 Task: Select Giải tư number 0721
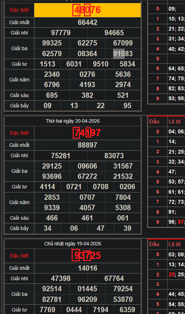74,187
